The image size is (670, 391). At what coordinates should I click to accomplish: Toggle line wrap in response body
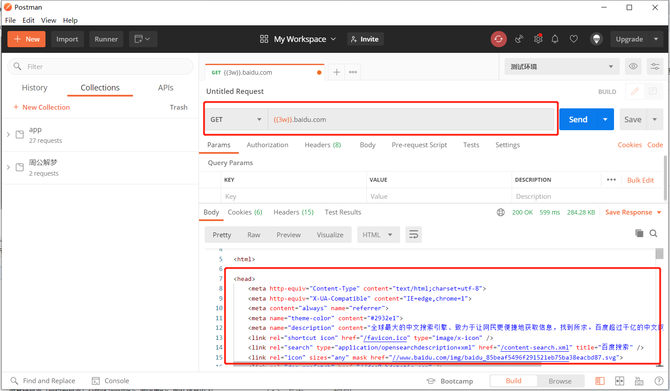point(413,235)
